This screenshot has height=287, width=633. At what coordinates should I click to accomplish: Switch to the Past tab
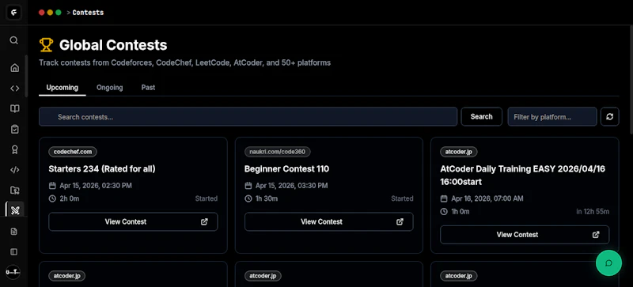coord(148,88)
